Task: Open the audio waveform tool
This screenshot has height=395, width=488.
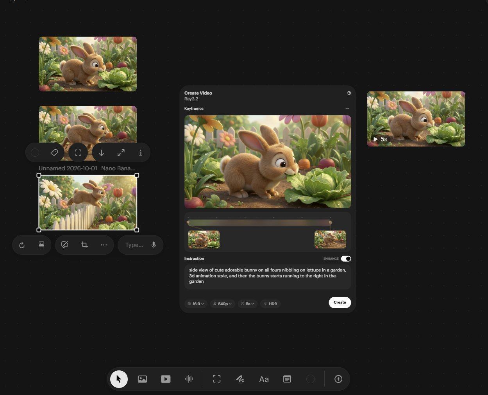Action: tap(189, 379)
